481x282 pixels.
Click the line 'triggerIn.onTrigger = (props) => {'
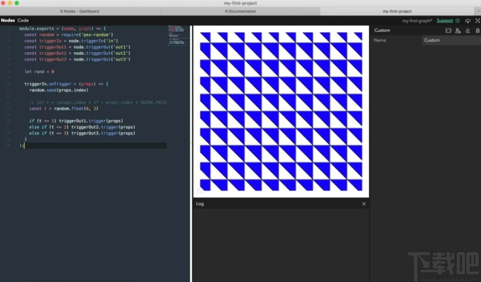click(66, 84)
